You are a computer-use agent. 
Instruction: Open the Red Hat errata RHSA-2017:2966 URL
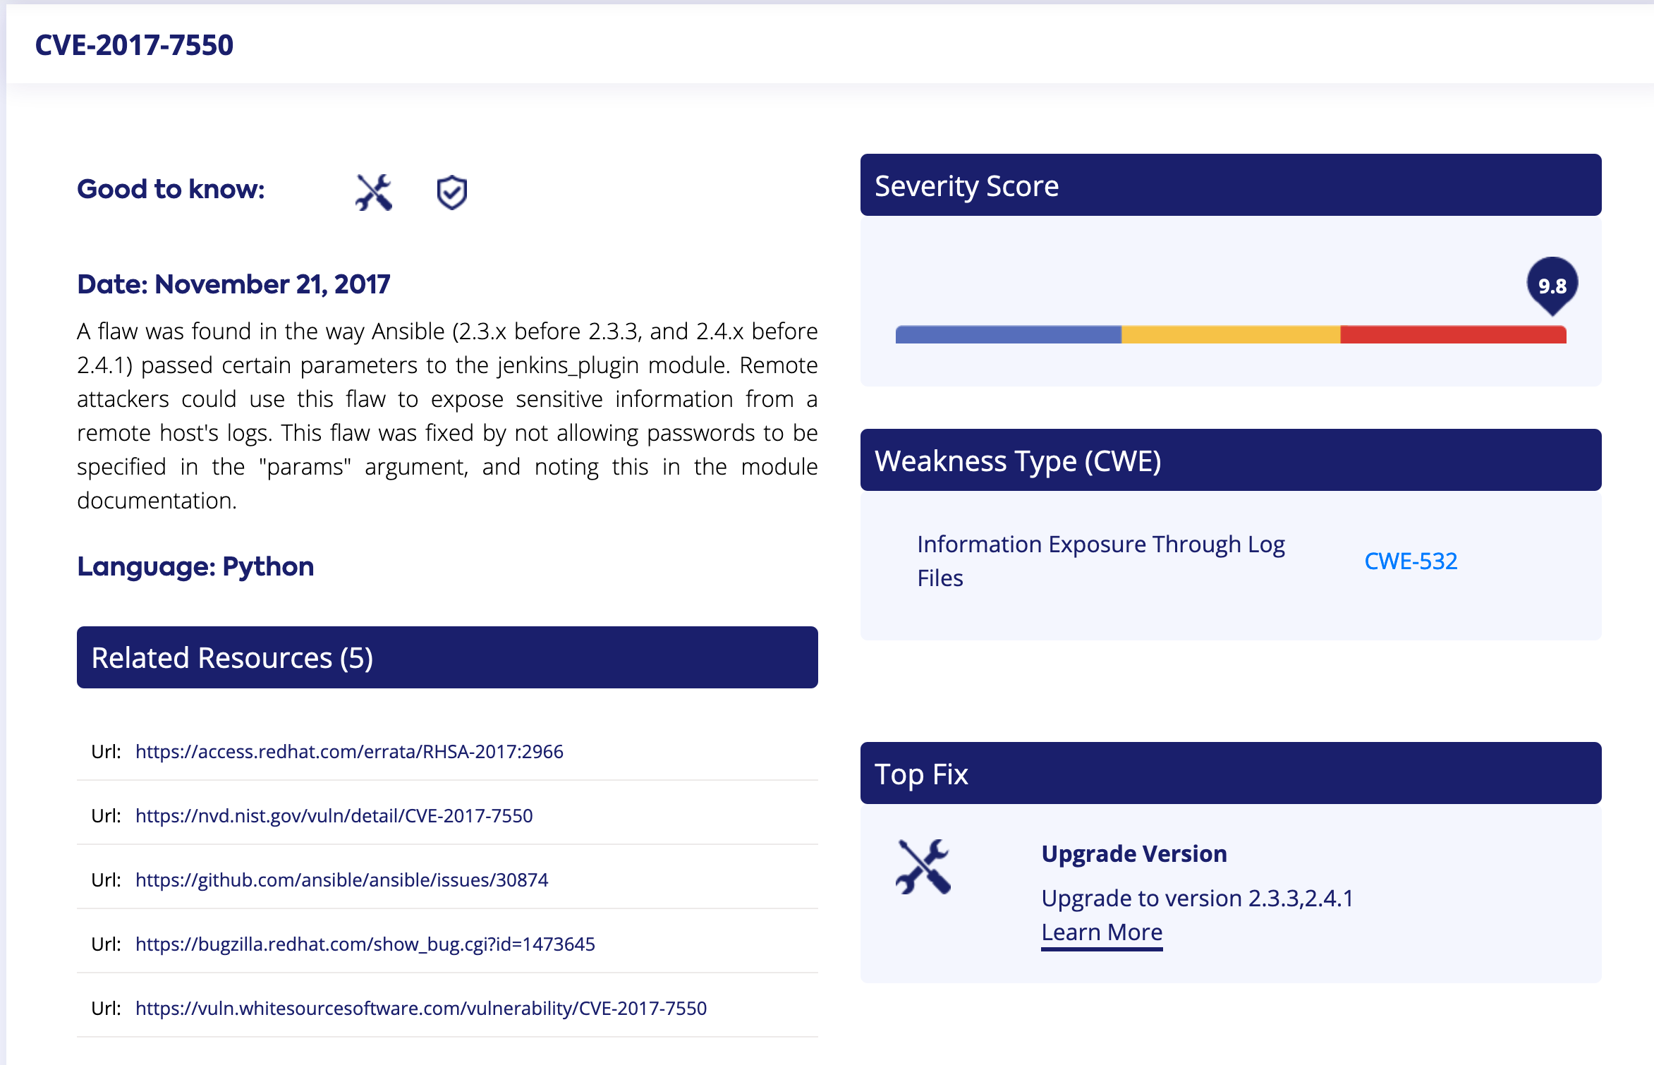click(349, 751)
